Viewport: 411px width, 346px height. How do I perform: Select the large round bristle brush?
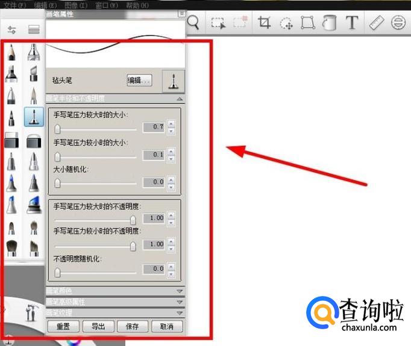pyautogui.click(x=11, y=248)
